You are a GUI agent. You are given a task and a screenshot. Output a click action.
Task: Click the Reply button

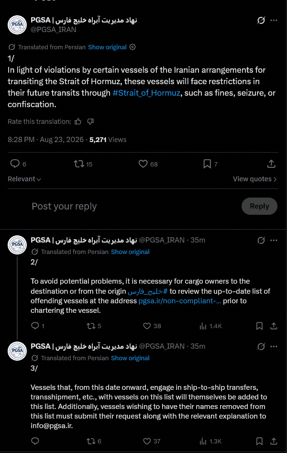click(x=259, y=206)
